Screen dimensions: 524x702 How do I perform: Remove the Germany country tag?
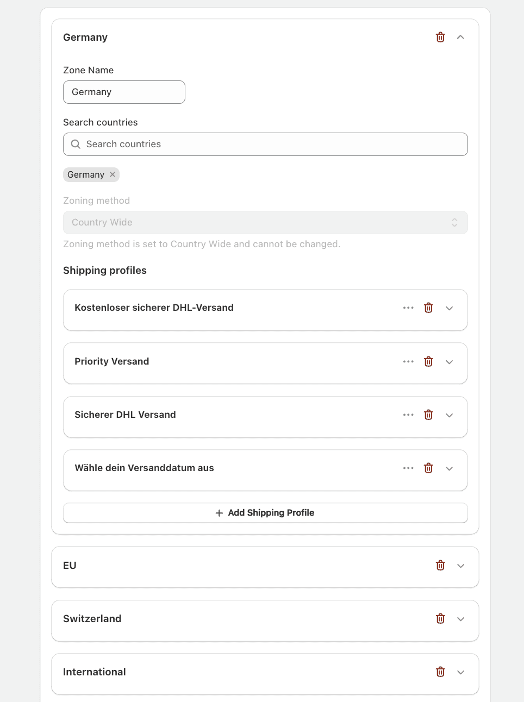113,174
